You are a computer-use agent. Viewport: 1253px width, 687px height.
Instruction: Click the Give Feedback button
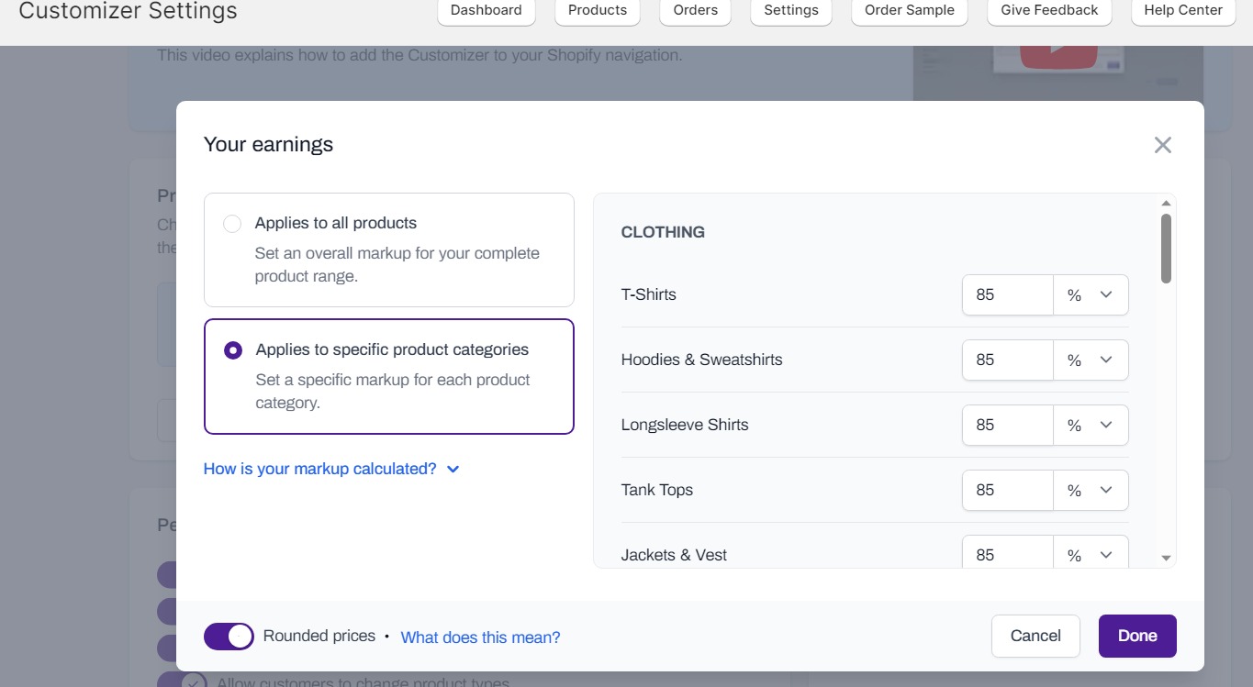(x=1049, y=11)
